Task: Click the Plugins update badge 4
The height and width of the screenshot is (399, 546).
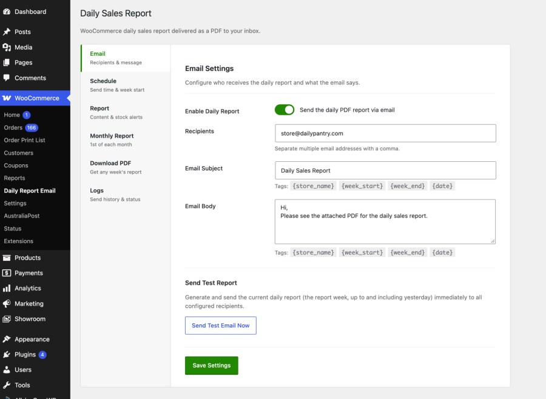Action: (42, 355)
